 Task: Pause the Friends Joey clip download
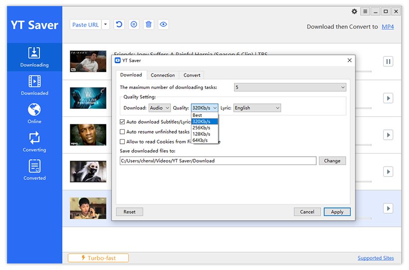388,62
